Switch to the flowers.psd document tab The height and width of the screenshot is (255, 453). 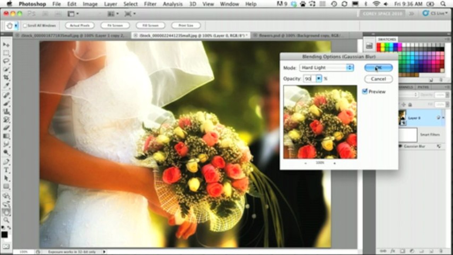(x=300, y=35)
